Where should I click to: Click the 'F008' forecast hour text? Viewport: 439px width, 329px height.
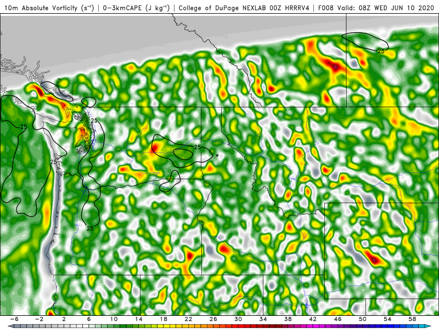point(325,8)
